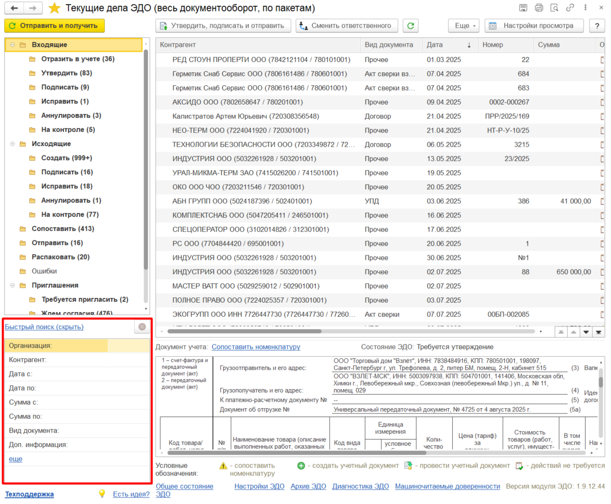Select Сопоставить (413) folder
Image resolution: width=611 pixels, height=504 pixels.
tap(63, 229)
